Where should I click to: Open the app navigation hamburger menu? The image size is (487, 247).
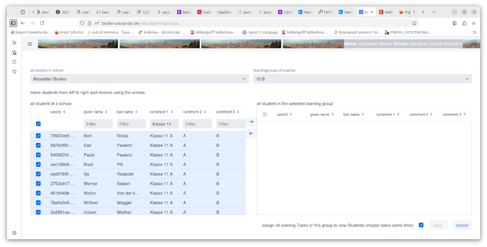coord(30,44)
